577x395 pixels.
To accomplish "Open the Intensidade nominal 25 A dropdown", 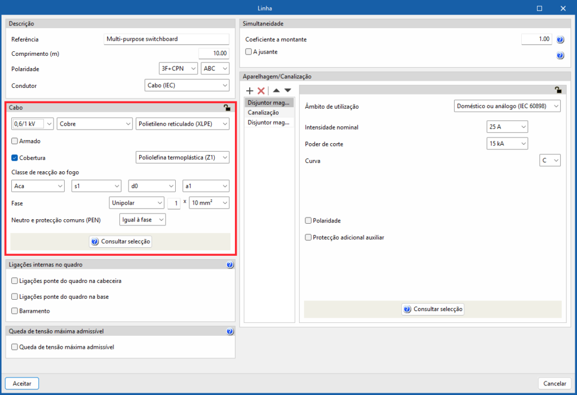I will [507, 127].
